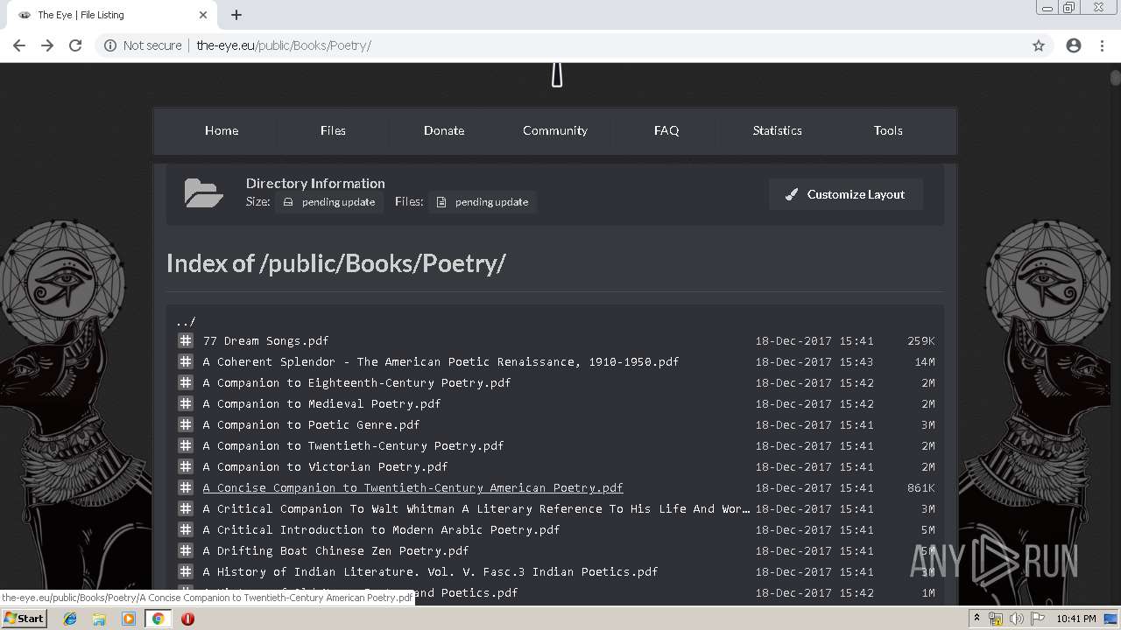Open A Drifting Boat Chinese Zen Poetry.pdf
1121x630 pixels.
335,550
